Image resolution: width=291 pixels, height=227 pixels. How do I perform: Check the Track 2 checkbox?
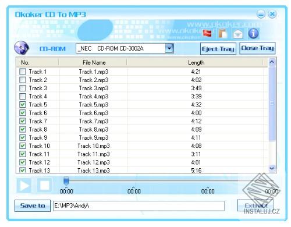tap(23, 80)
